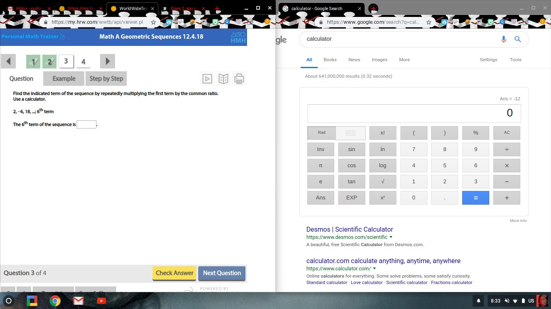551x309 pixels.
Task: Open the More search categories menu
Action: pyautogui.click(x=404, y=60)
